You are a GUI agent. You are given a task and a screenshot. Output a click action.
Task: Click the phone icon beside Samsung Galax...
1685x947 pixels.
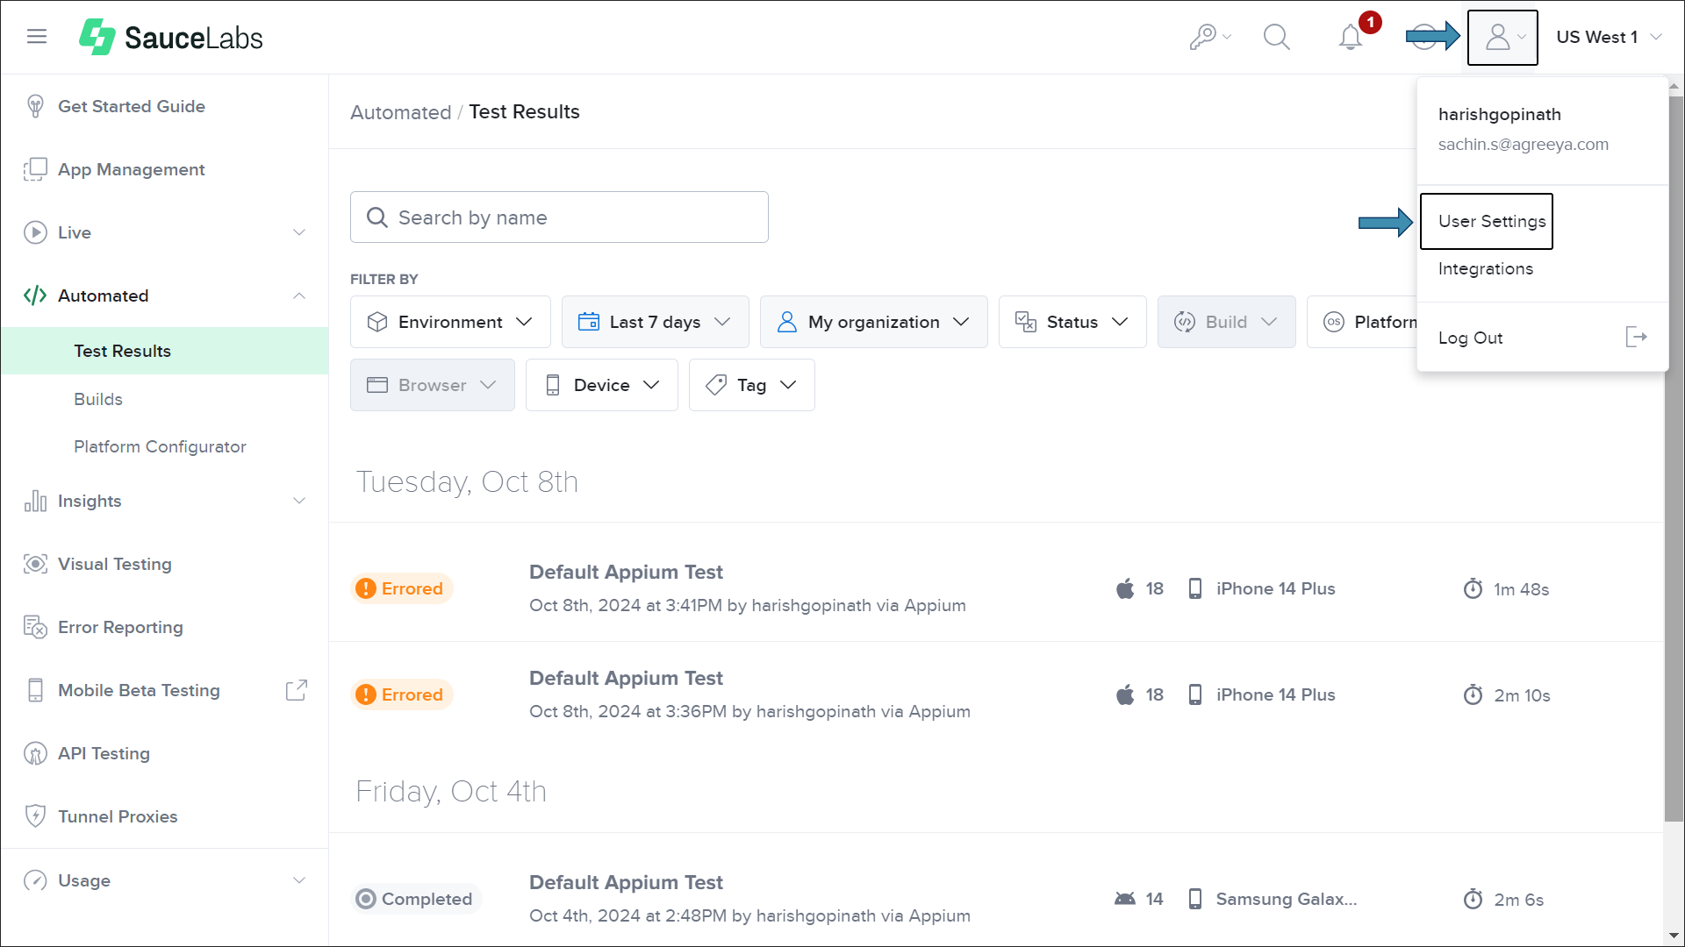(1195, 899)
